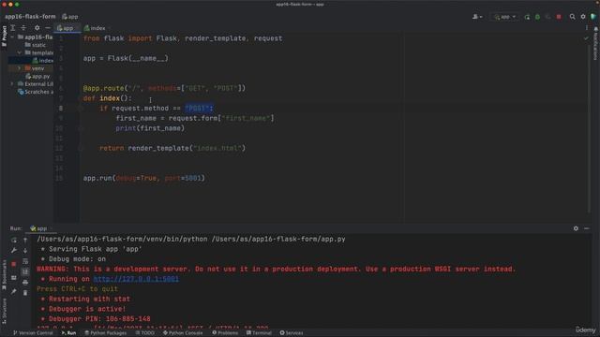Stop the running app with the red square in the top toolbar
The width and height of the screenshot is (600, 337).
(x=559, y=17)
